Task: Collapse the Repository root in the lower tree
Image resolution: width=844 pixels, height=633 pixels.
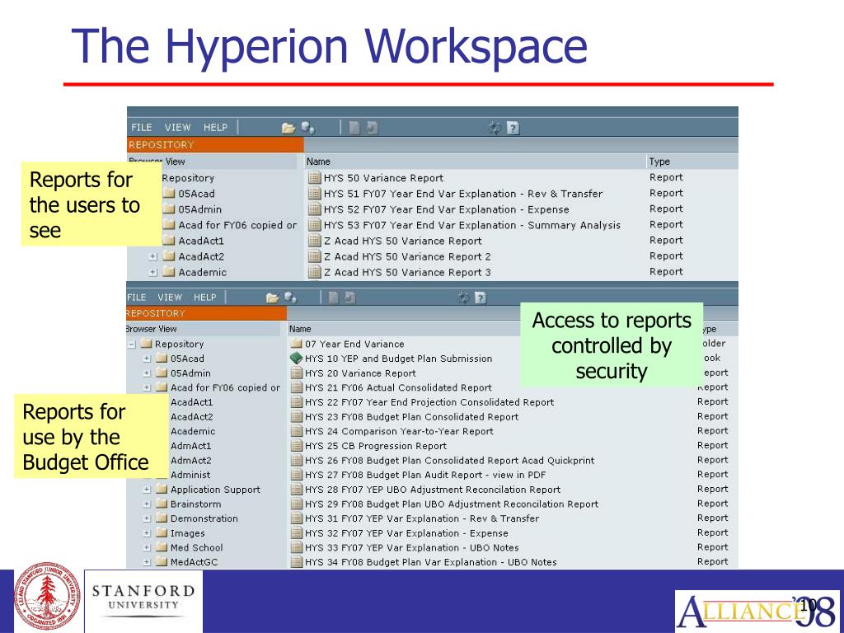Action: click(x=131, y=344)
